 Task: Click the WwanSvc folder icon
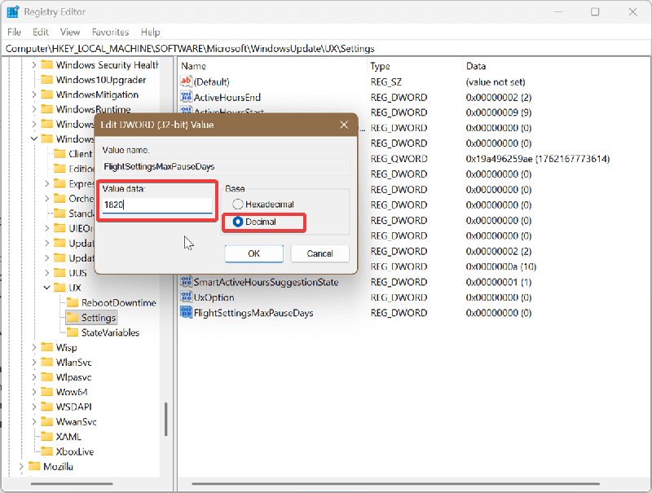[x=47, y=421]
